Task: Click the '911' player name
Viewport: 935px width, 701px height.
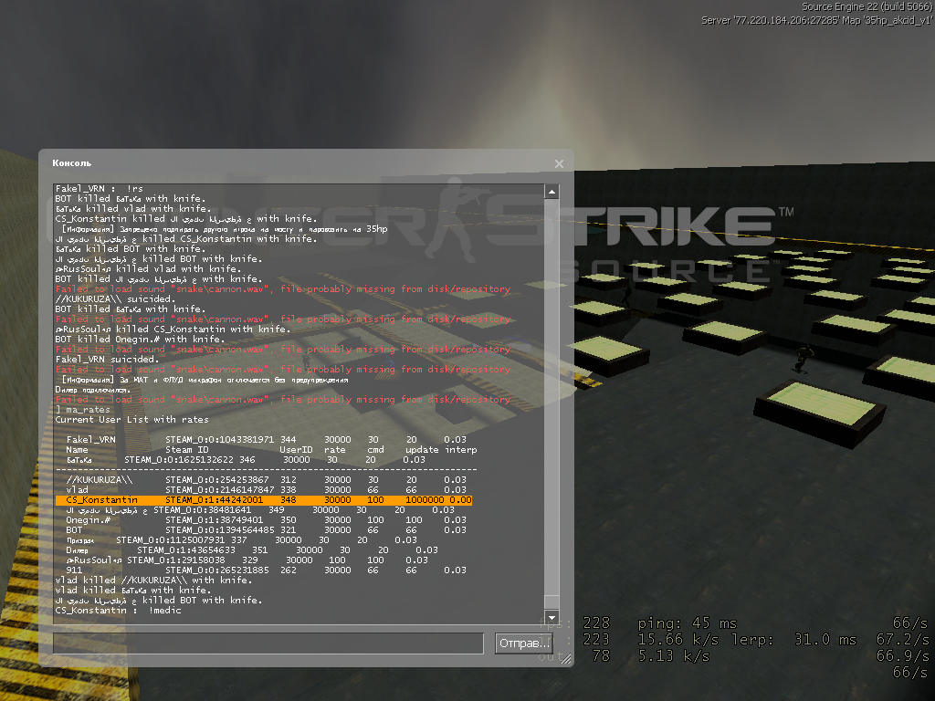Action: 75,570
